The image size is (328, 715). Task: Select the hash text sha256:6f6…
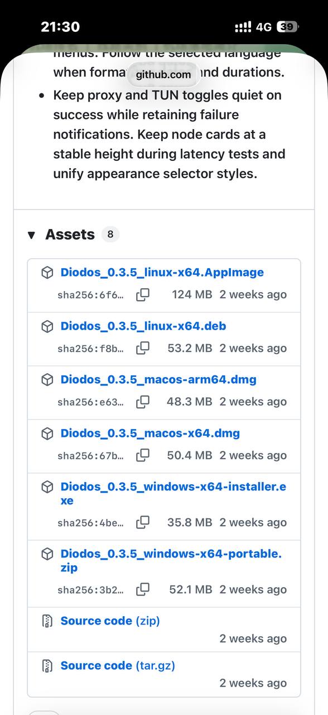[90, 295]
